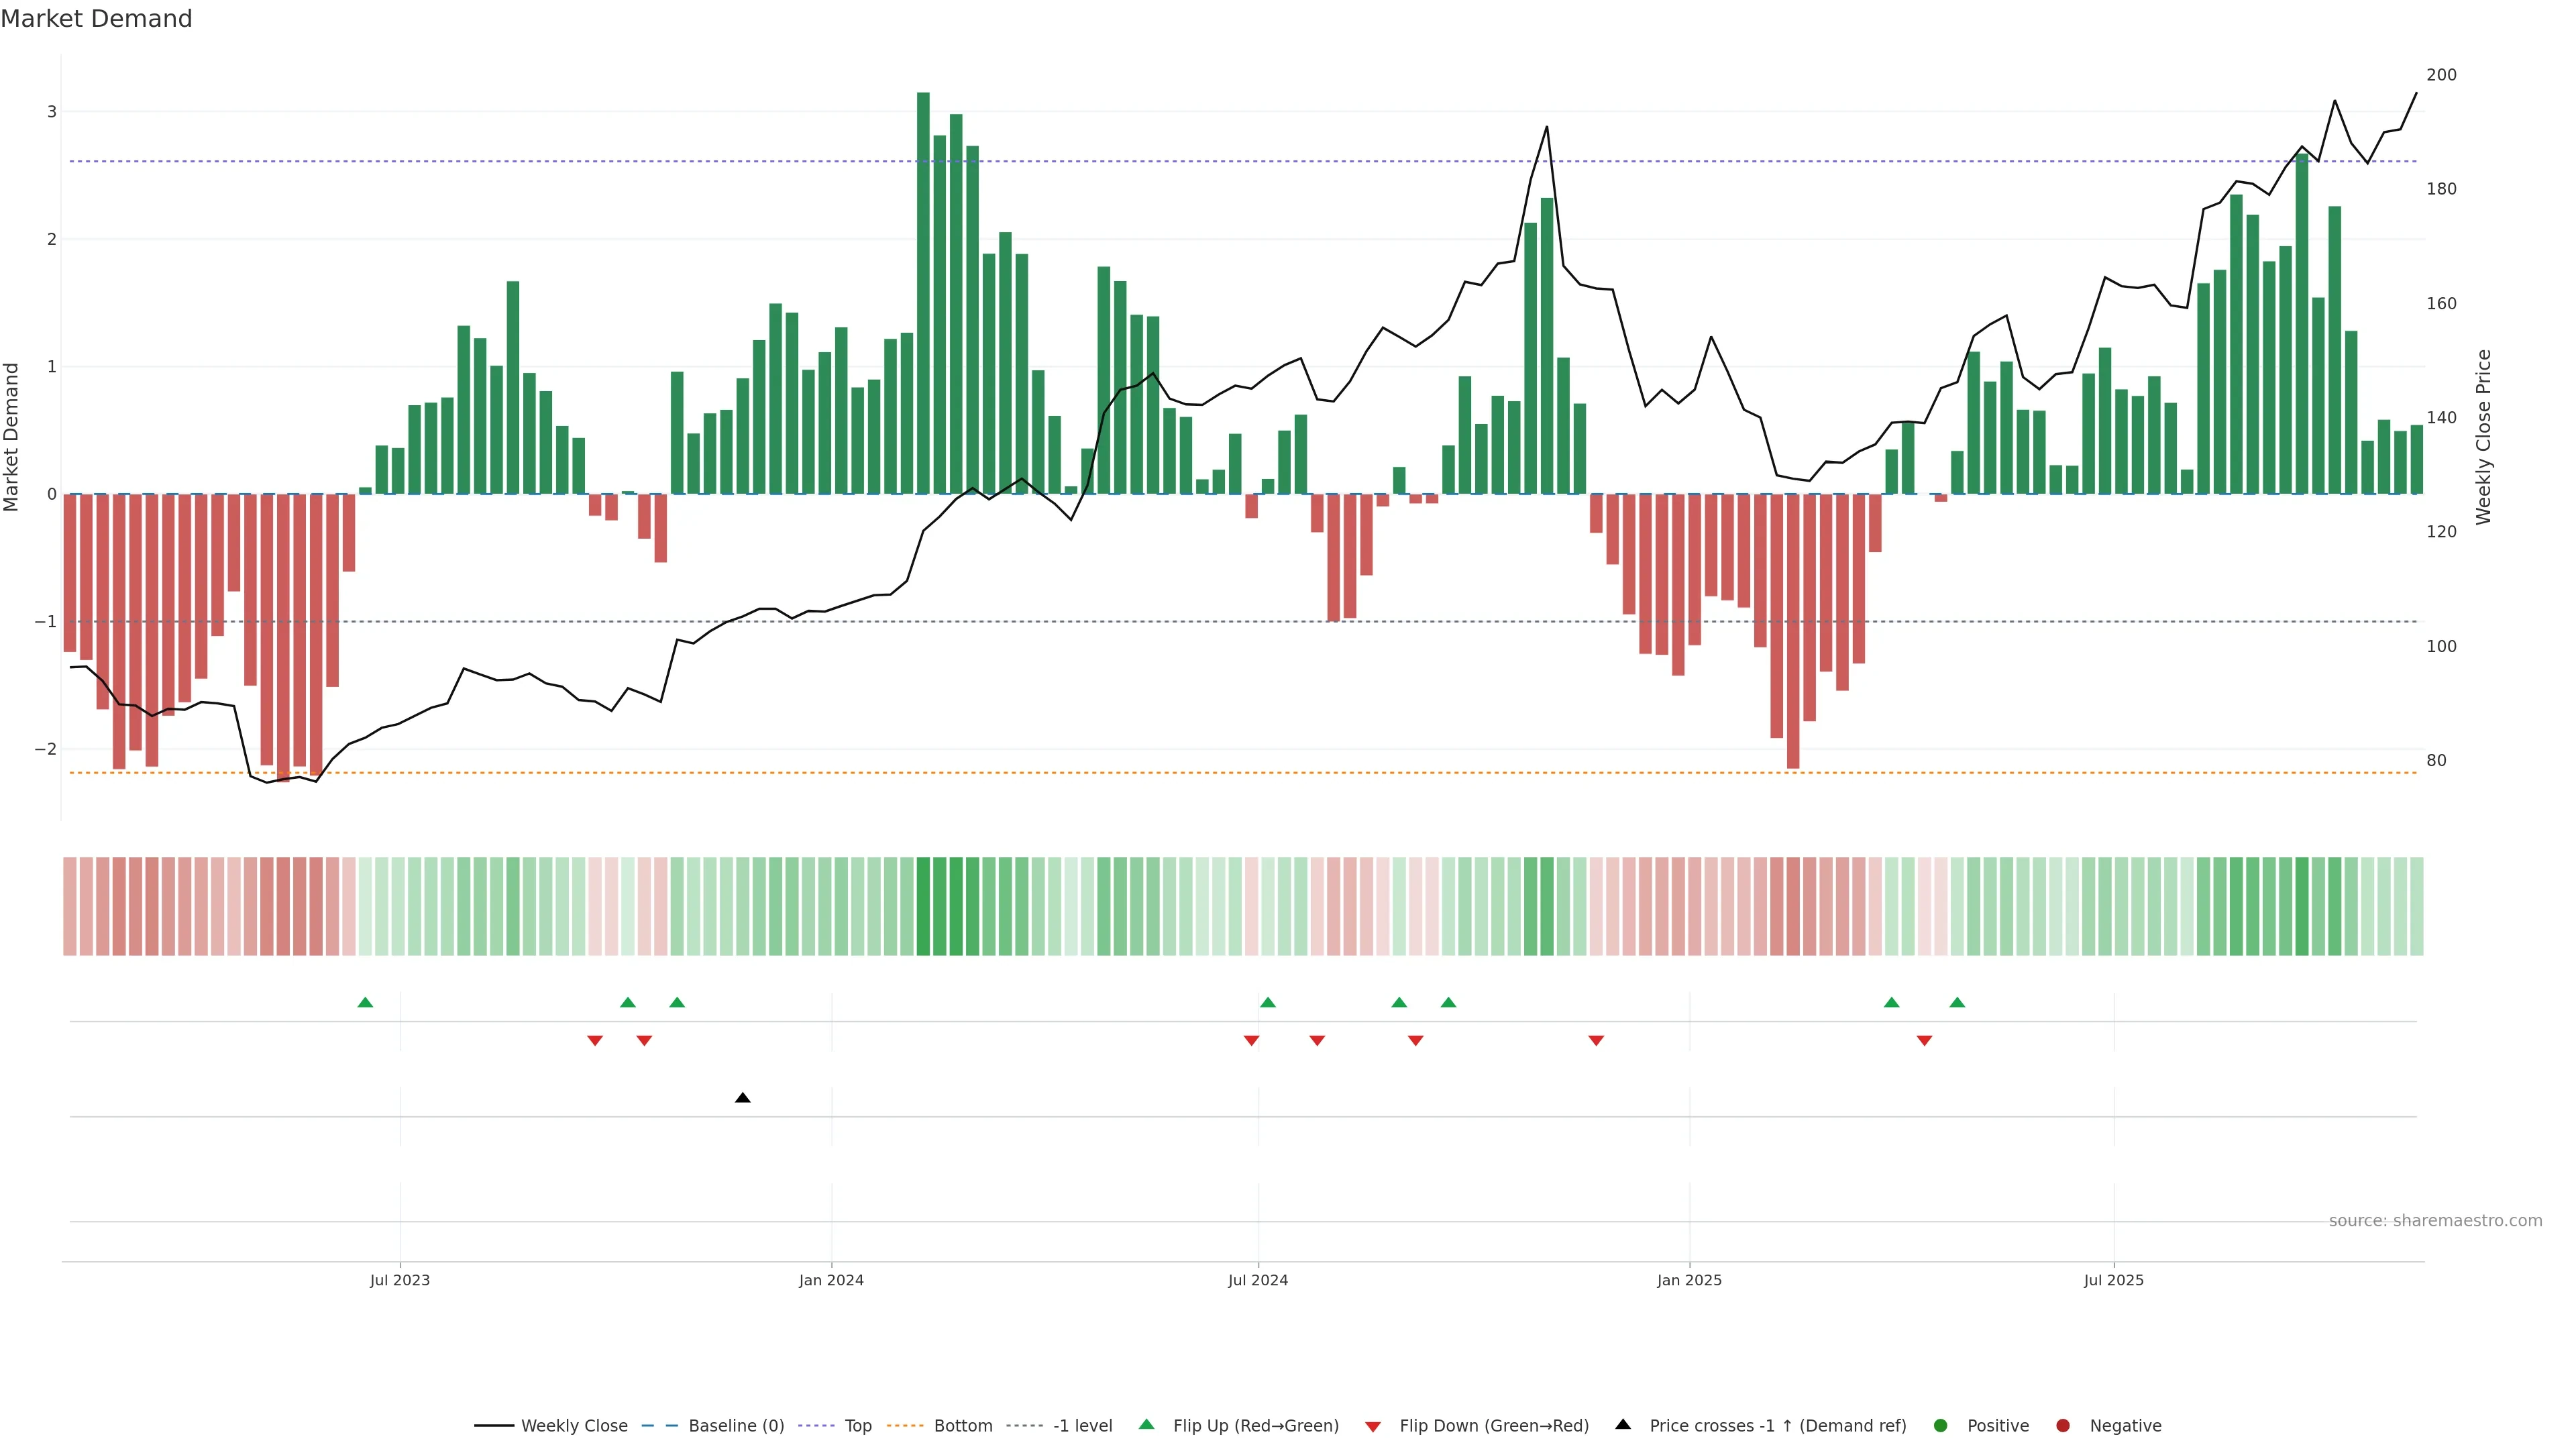
Task: Click the Jan 2024 x-axis label
Action: pyautogui.click(x=831, y=1280)
